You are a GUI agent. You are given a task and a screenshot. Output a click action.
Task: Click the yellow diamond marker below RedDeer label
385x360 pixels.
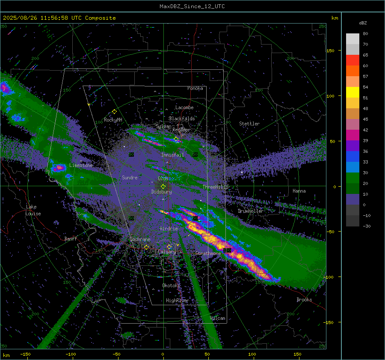point(176,139)
